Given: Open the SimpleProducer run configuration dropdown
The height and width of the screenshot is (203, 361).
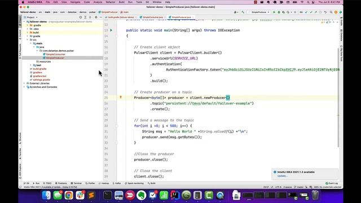Looking at the screenshot, I should click(259, 12).
